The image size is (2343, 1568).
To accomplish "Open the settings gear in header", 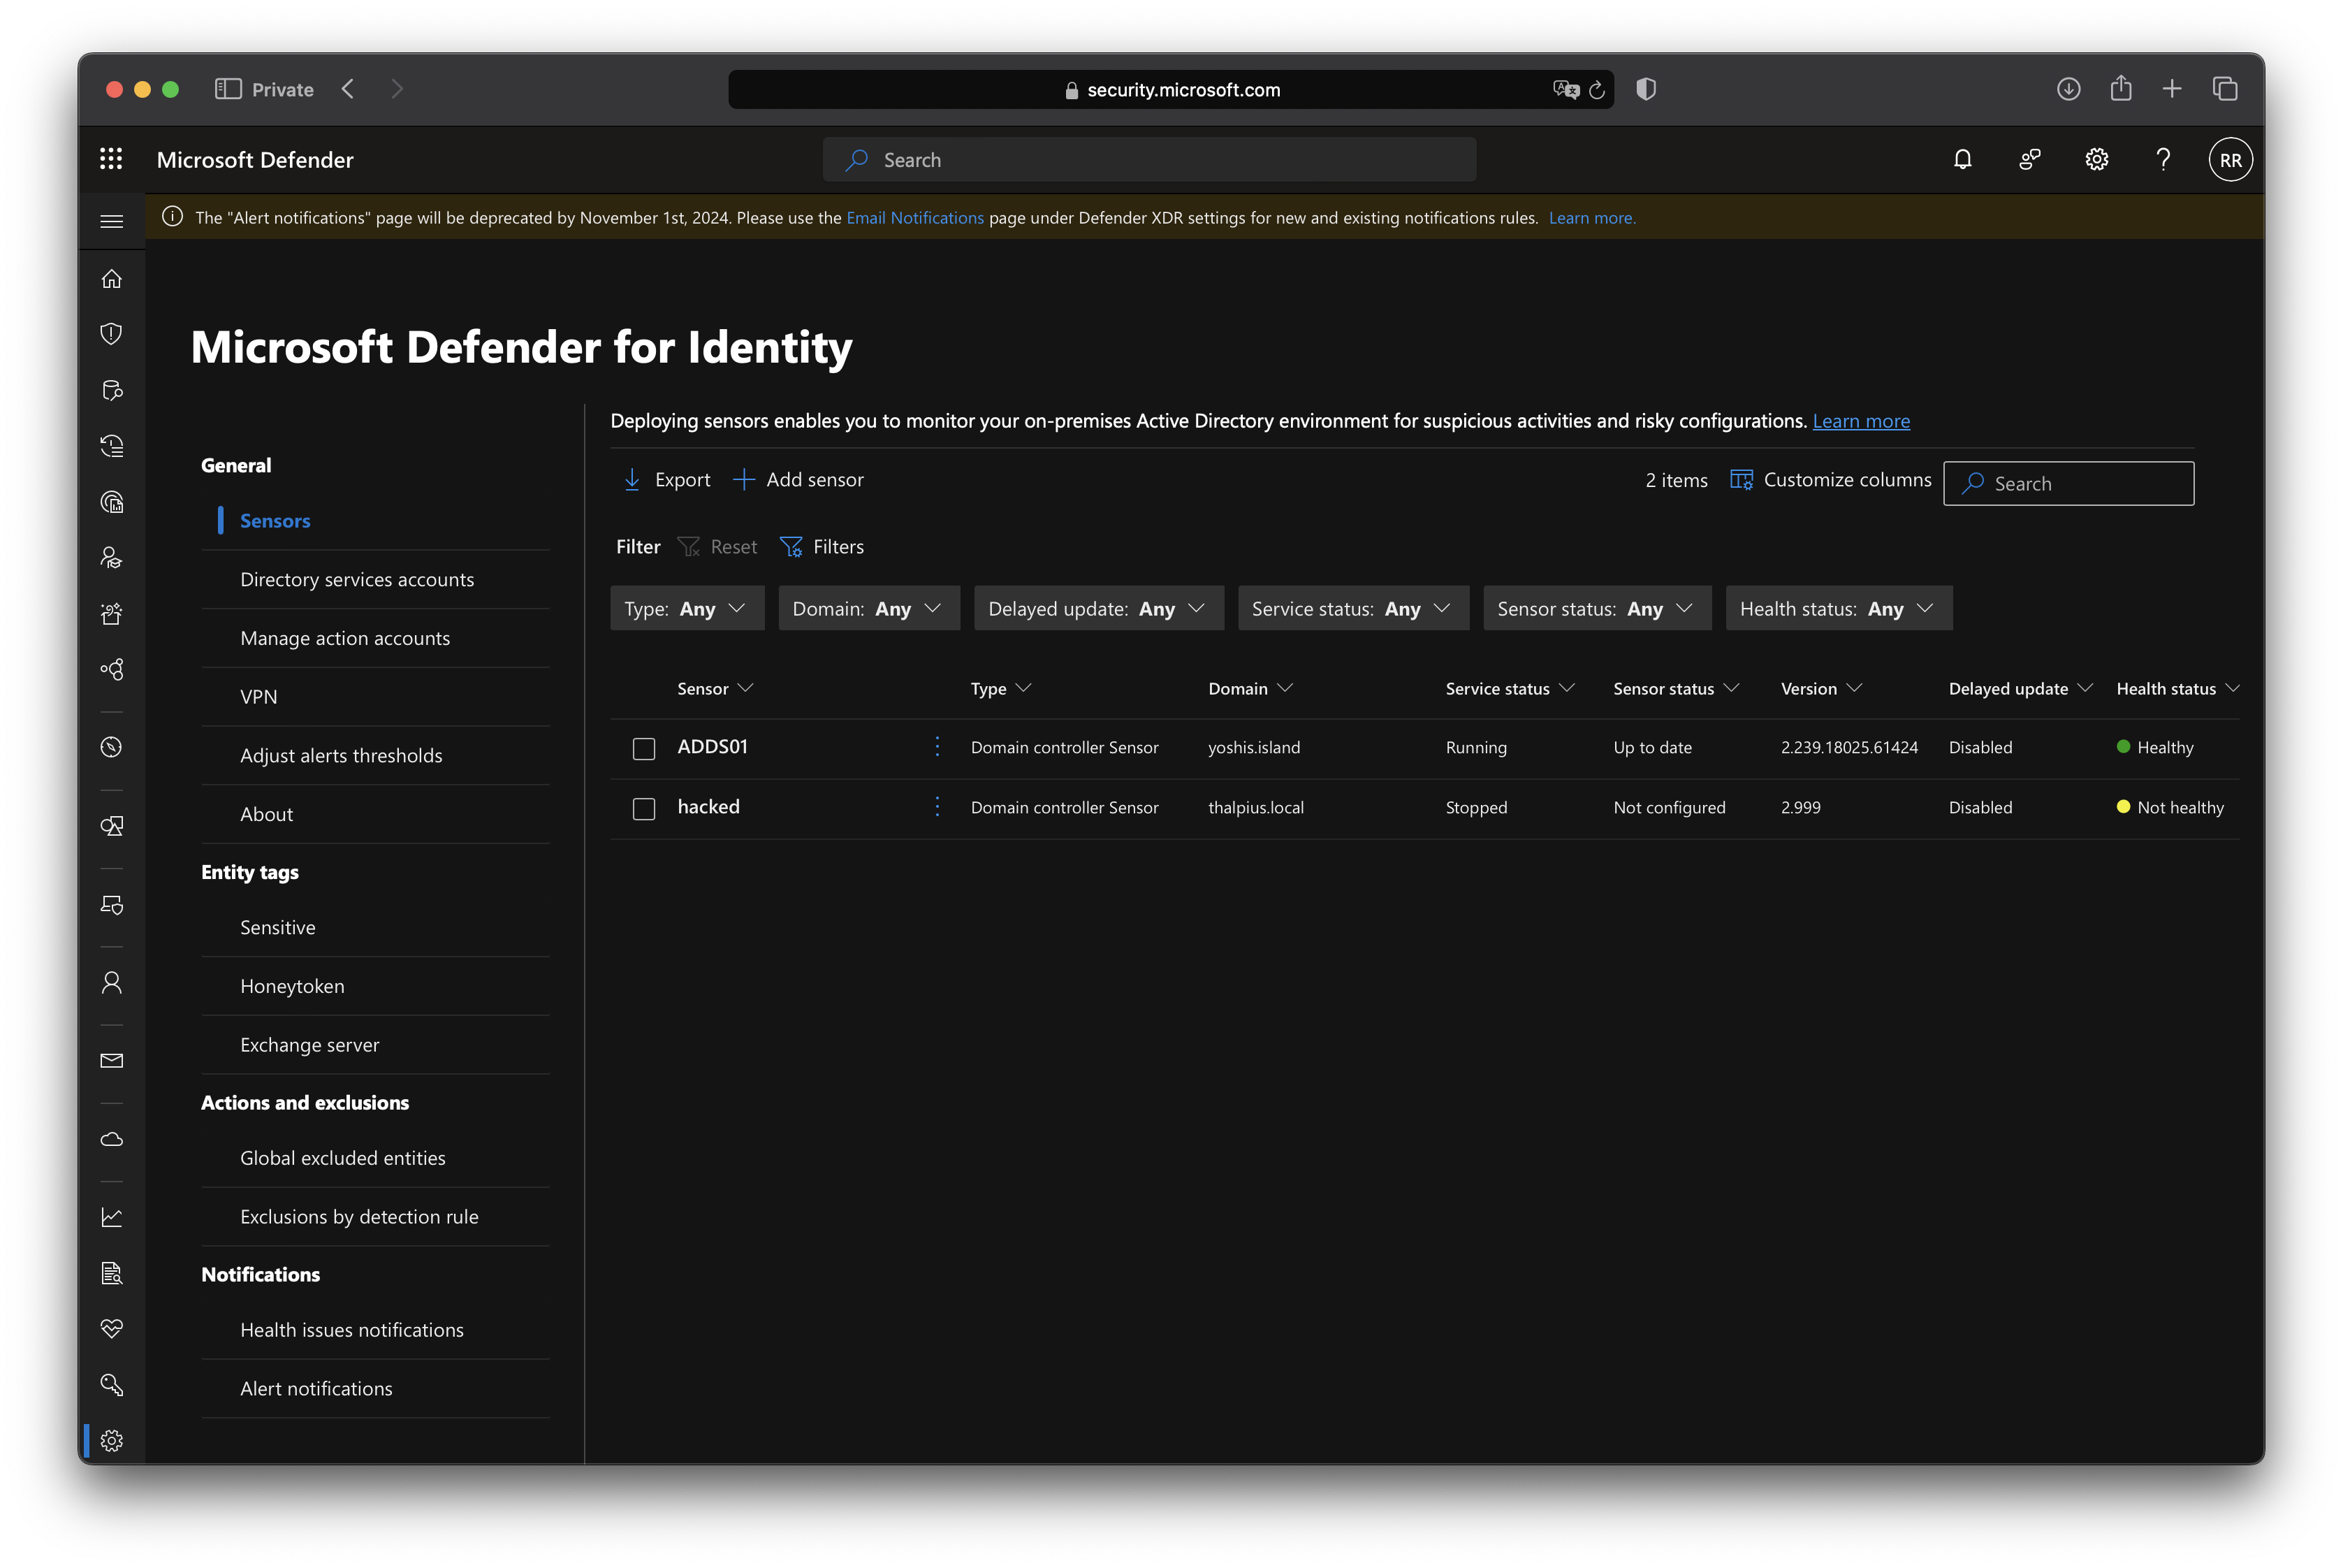I will [2096, 160].
